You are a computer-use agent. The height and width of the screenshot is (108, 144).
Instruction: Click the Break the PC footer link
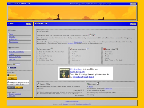pos(86,104)
